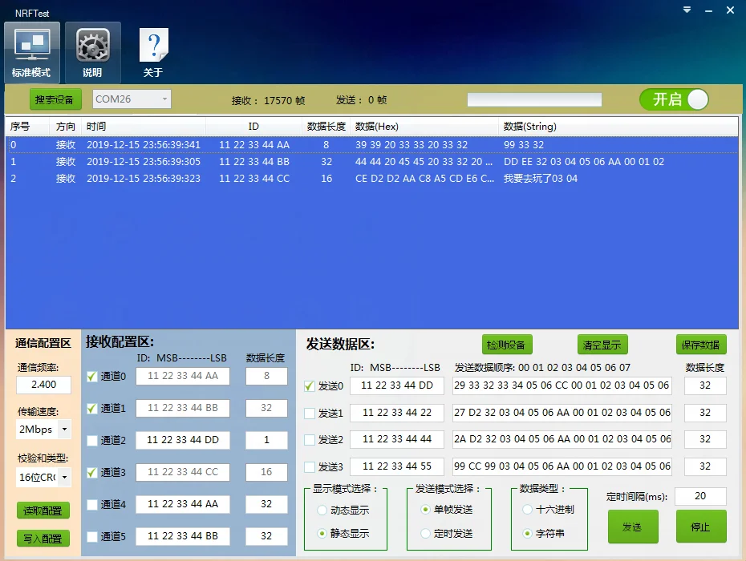Click the 发送0 data content field
The width and height of the screenshot is (746, 561).
[562, 385]
